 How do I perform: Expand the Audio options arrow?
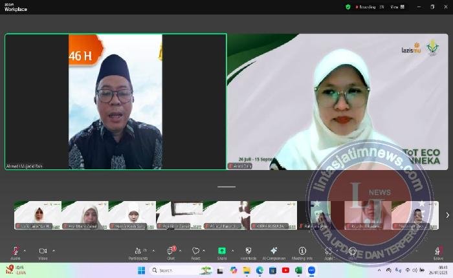[x=25, y=250]
